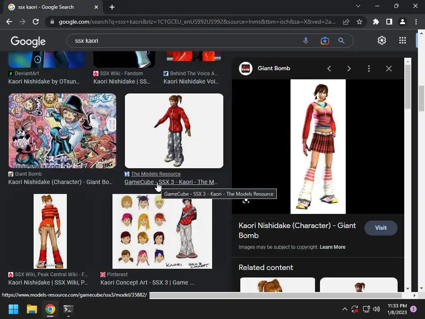This screenshot has height=319, width=425.
Task: Open GameCube - SSX 3 - Kaori title link
Action: click(171, 182)
